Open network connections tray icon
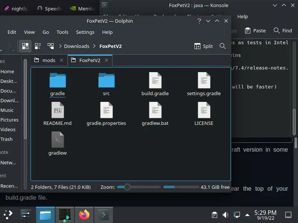Screen dimensions: 298x223 point(237,215)
